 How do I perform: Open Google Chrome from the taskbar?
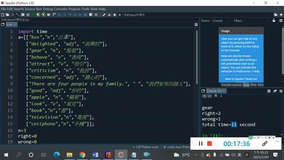tap(82, 155)
